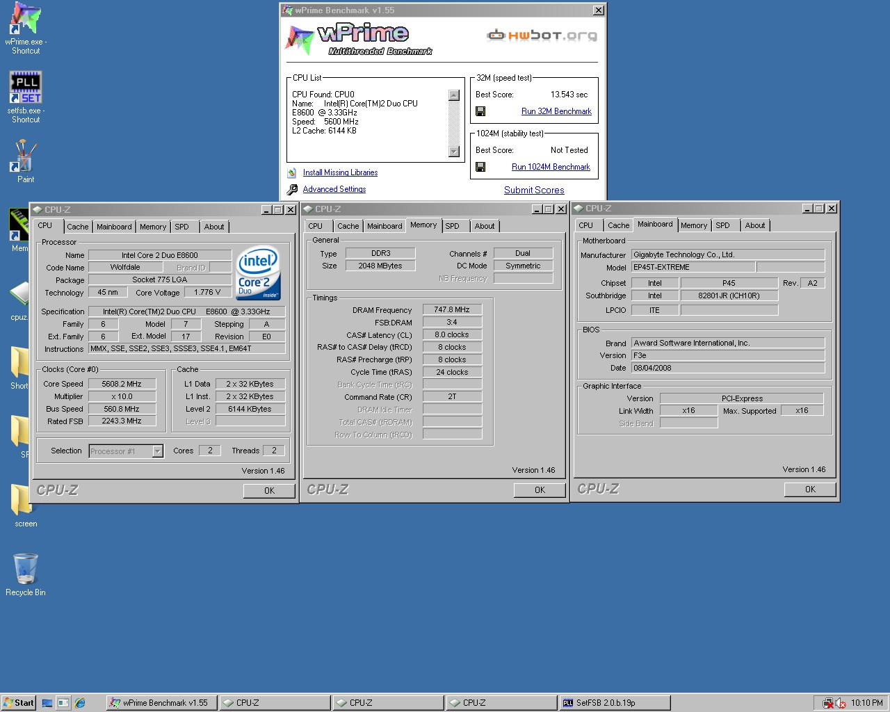Click the wPrime title bar icon
Image resolution: width=890 pixels, height=712 pixels.
pyautogui.click(x=288, y=10)
